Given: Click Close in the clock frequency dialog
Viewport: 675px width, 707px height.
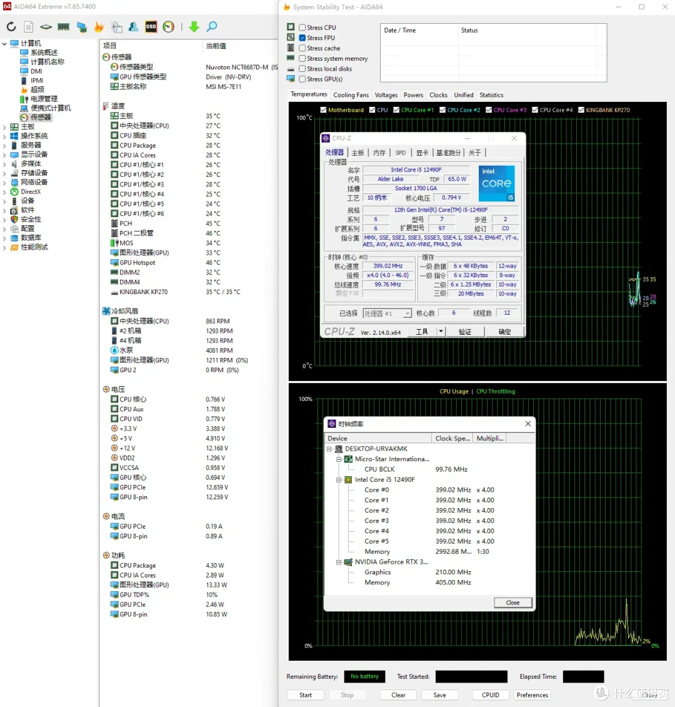Looking at the screenshot, I should (x=512, y=603).
